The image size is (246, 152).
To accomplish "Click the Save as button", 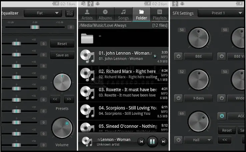I will (62, 55).
